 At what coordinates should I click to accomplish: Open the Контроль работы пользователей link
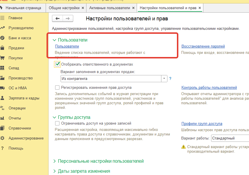coord(209,87)
